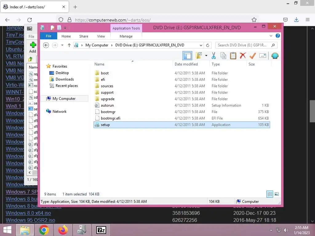Click the red X Delete toolbar icon

pos(243,56)
